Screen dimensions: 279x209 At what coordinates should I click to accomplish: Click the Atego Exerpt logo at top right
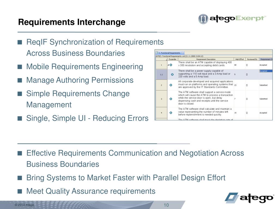[232, 19]
